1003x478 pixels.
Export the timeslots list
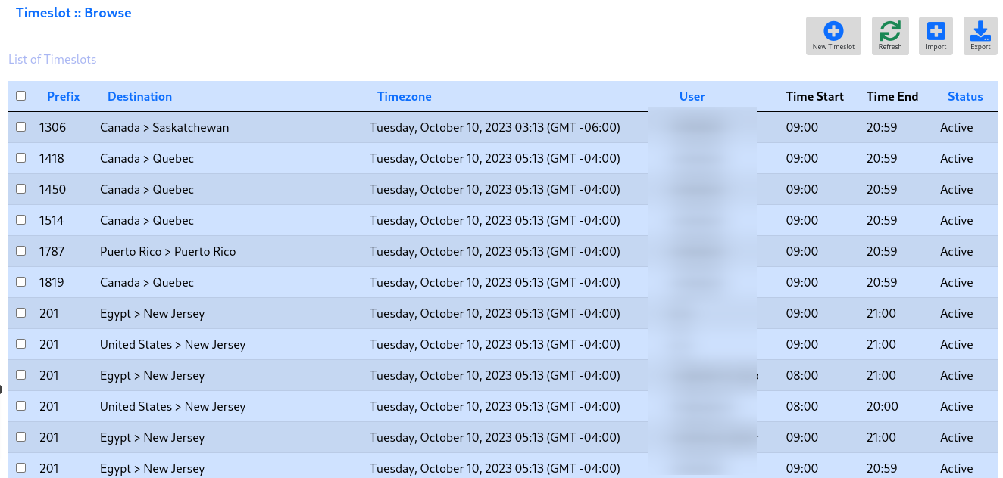(x=980, y=36)
